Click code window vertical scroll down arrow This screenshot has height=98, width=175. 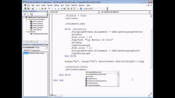pyautogui.click(x=151, y=93)
